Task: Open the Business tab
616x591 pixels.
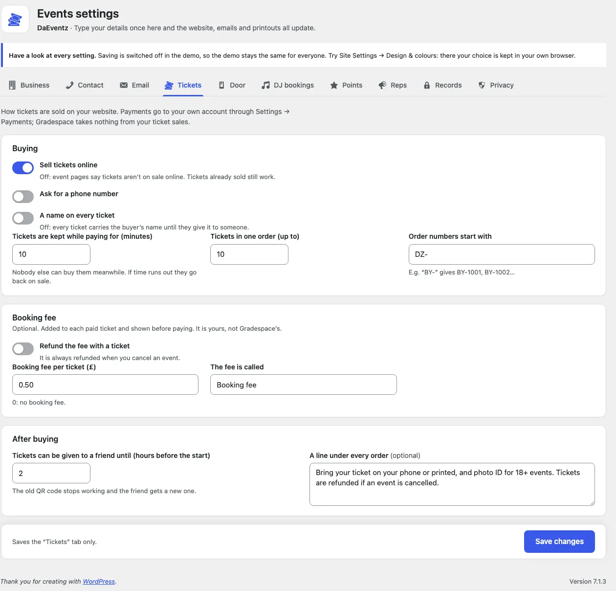Action: 29,85
